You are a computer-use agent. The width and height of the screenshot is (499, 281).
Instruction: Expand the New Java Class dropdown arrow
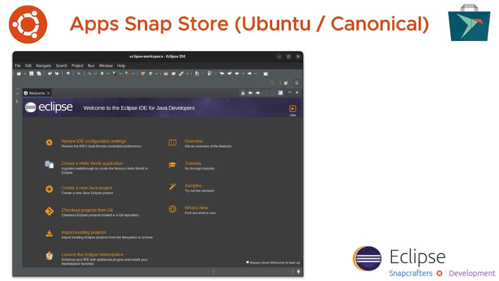pos(156,74)
